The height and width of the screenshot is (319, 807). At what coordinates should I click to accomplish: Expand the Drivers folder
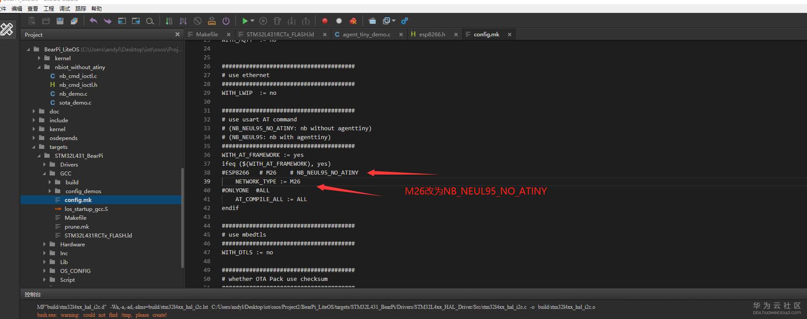pos(44,165)
